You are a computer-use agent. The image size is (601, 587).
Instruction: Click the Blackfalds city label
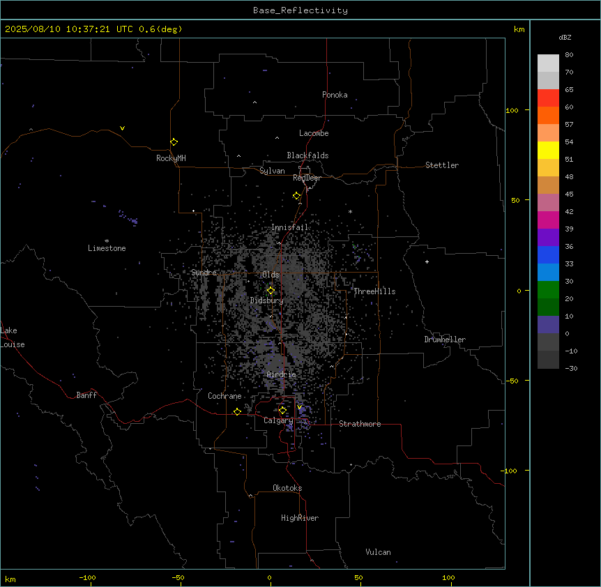click(307, 155)
